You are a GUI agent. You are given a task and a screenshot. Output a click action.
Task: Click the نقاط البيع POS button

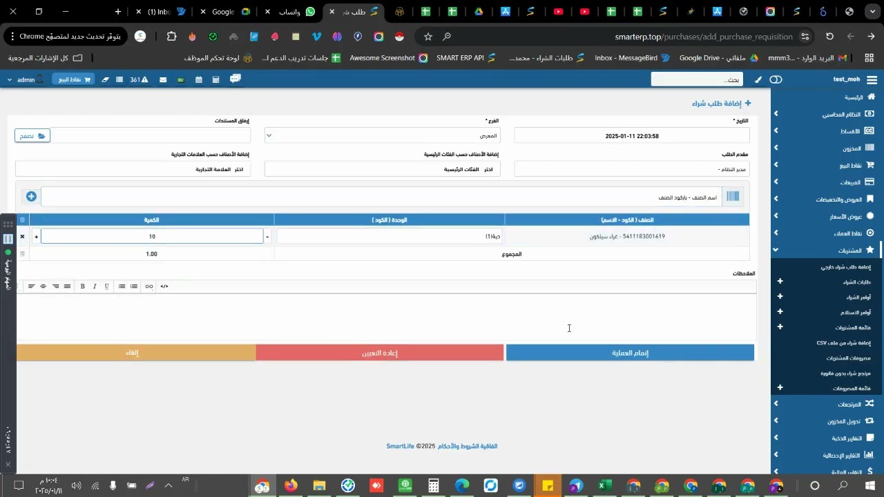73,79
